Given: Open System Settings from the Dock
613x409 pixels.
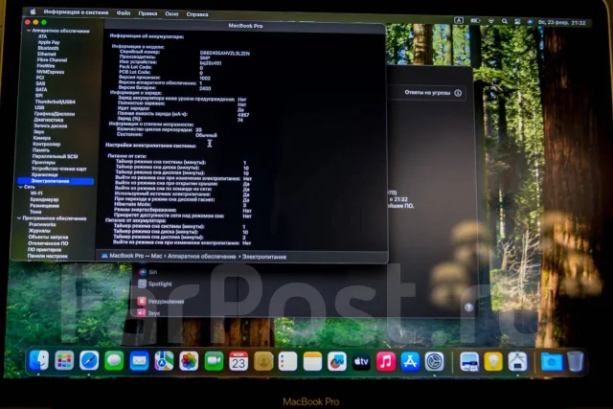Looking at the screenshot, I should pyautogui.click(x=434, y=362).
